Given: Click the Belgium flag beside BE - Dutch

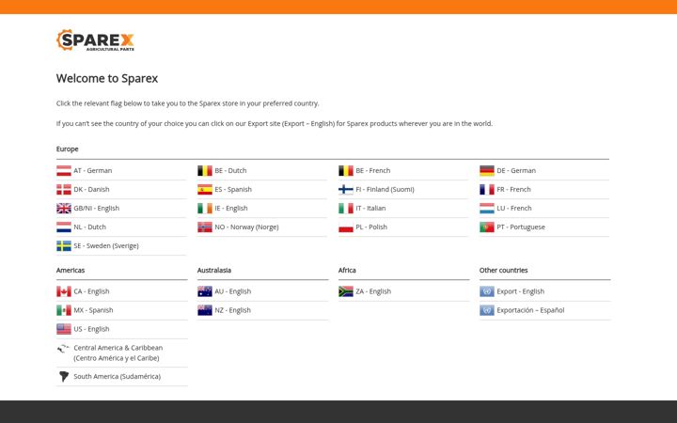Looking at the screenshot, I should tap(205, 171).
